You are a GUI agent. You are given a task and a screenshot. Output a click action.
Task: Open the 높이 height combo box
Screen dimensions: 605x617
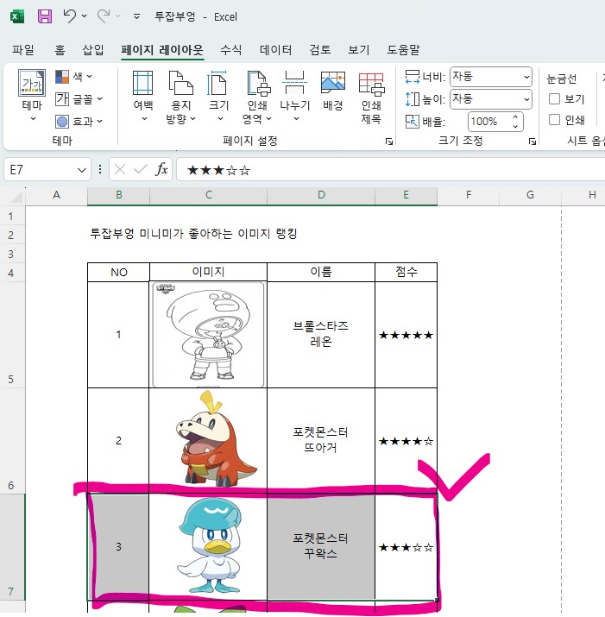tap(491, 98)
